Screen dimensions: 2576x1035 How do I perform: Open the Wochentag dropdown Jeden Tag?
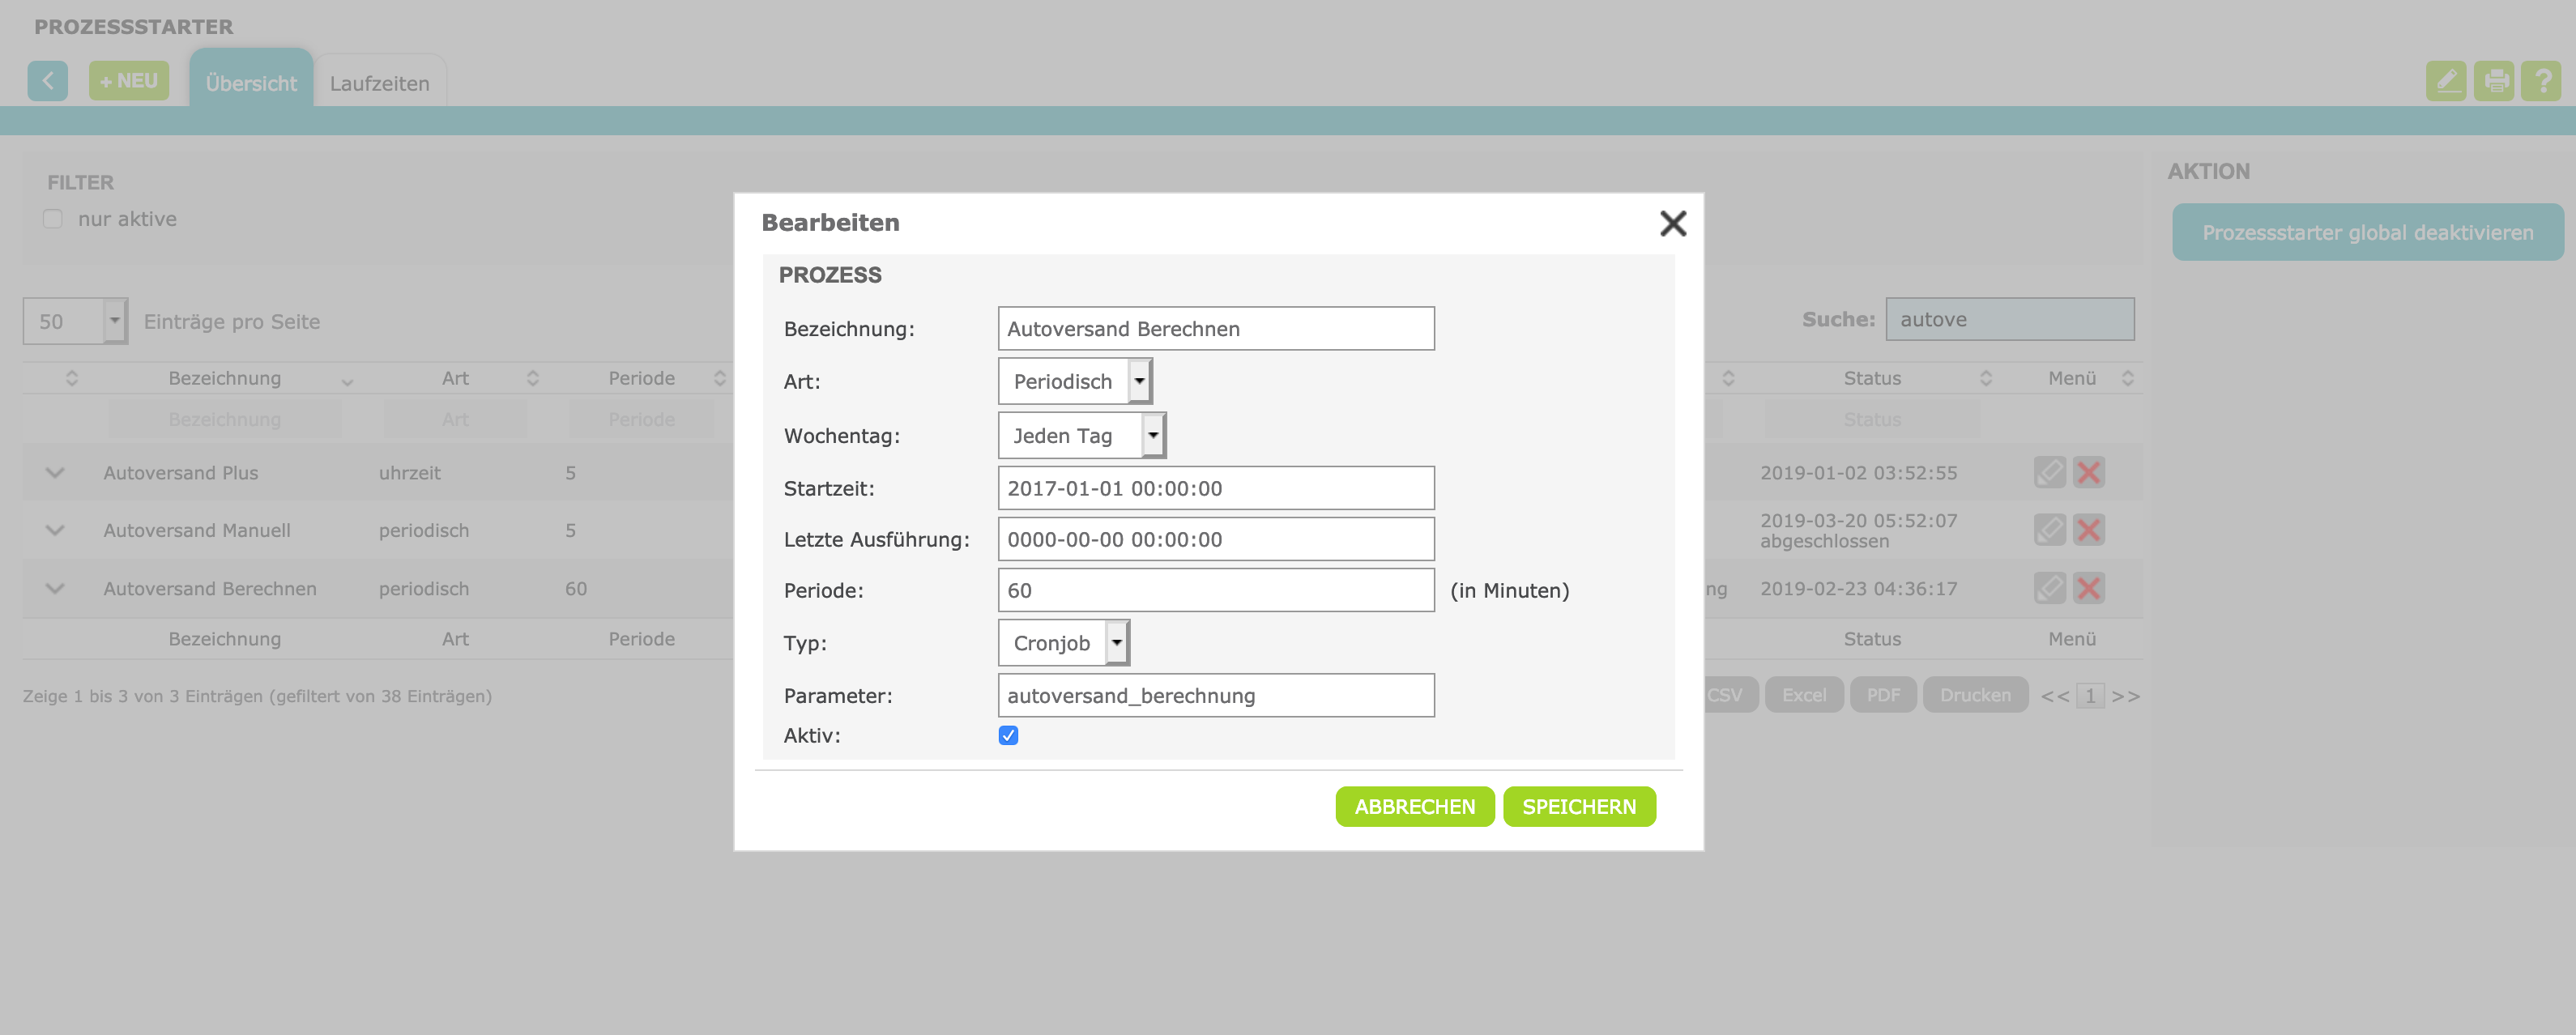[1082, 436]
